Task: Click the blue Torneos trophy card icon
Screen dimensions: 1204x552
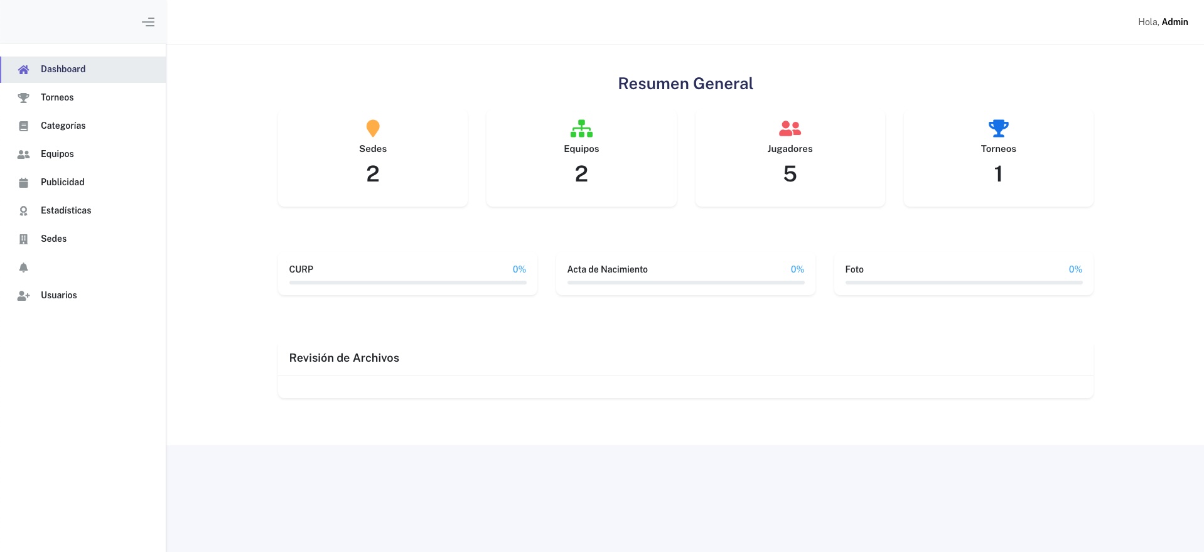Action: coord(998,128)
